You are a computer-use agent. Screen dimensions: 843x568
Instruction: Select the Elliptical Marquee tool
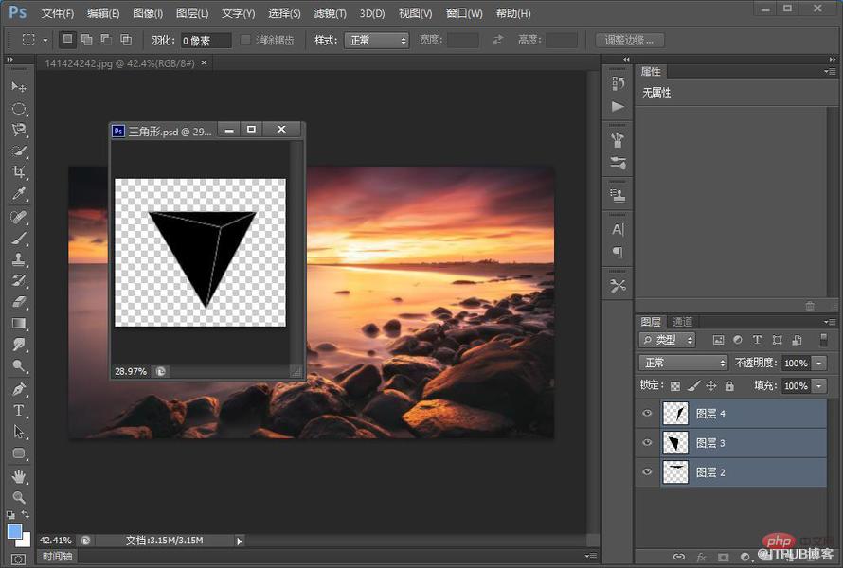coord(19,108)
